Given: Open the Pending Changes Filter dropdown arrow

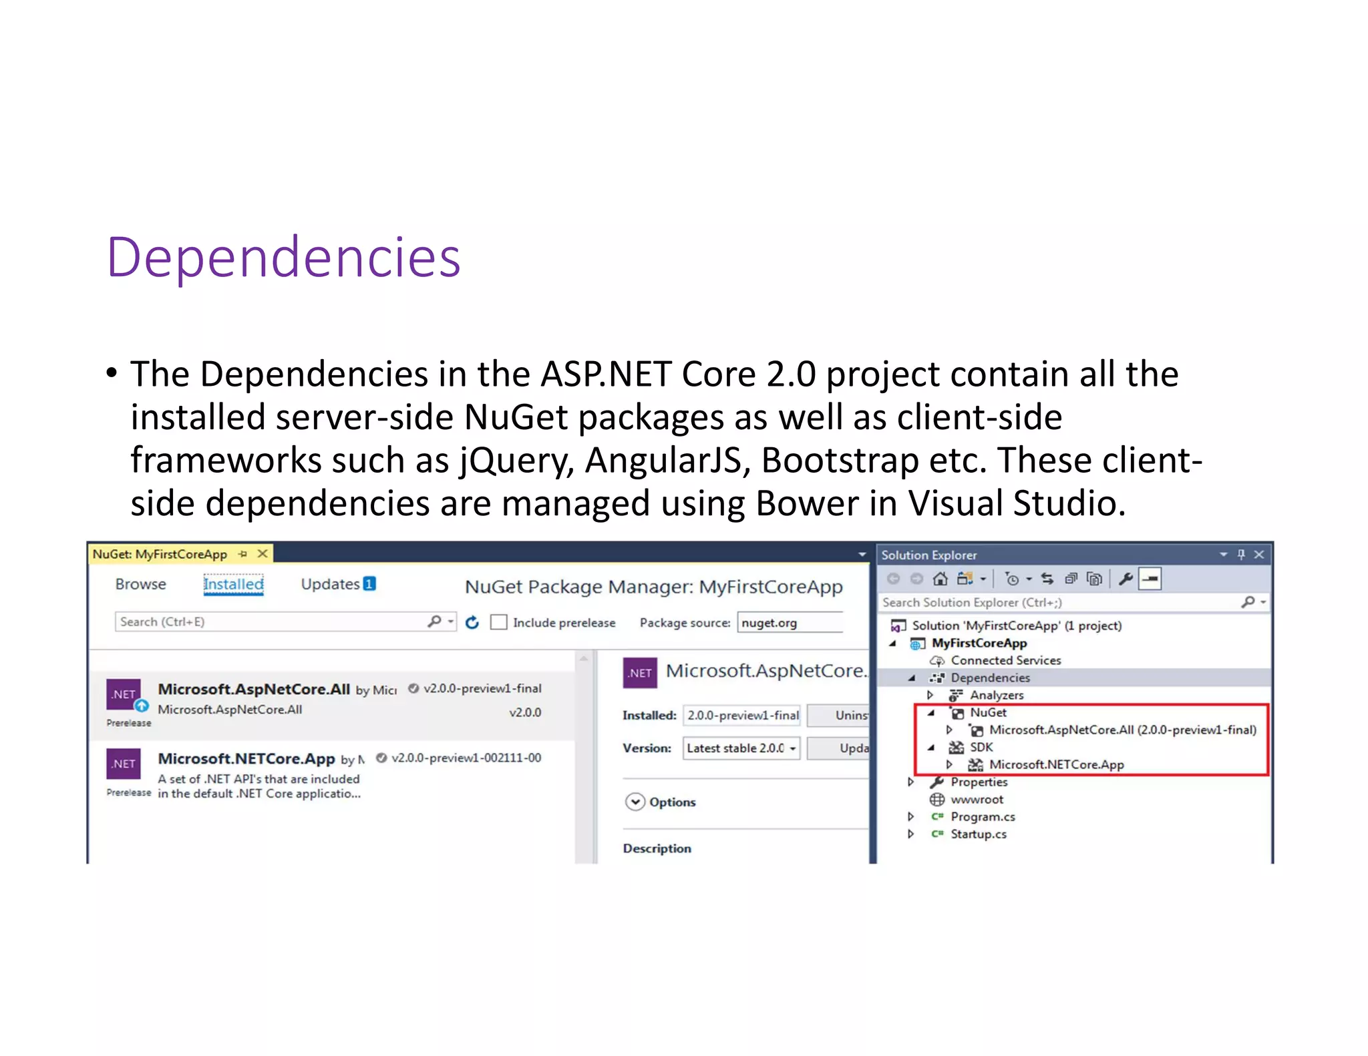Looking at the screenshot, I should 1029,579.
